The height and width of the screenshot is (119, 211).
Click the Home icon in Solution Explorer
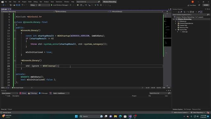click(x=179, y=12)
